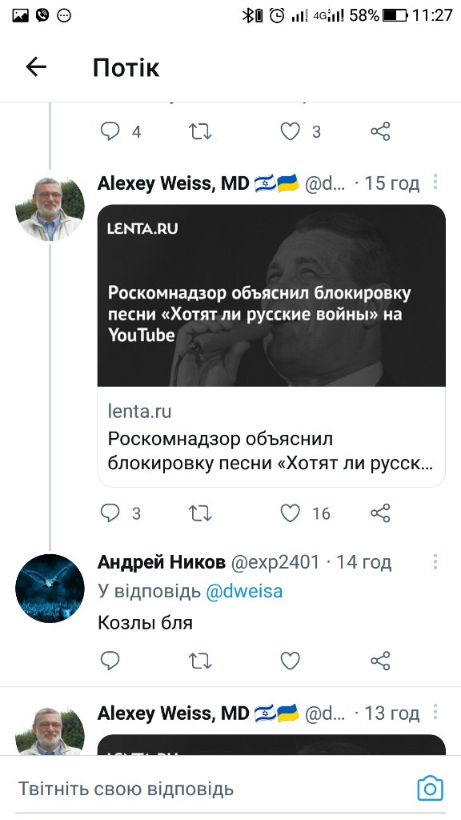Tap the camera icon in reply bar

[430, 788]
